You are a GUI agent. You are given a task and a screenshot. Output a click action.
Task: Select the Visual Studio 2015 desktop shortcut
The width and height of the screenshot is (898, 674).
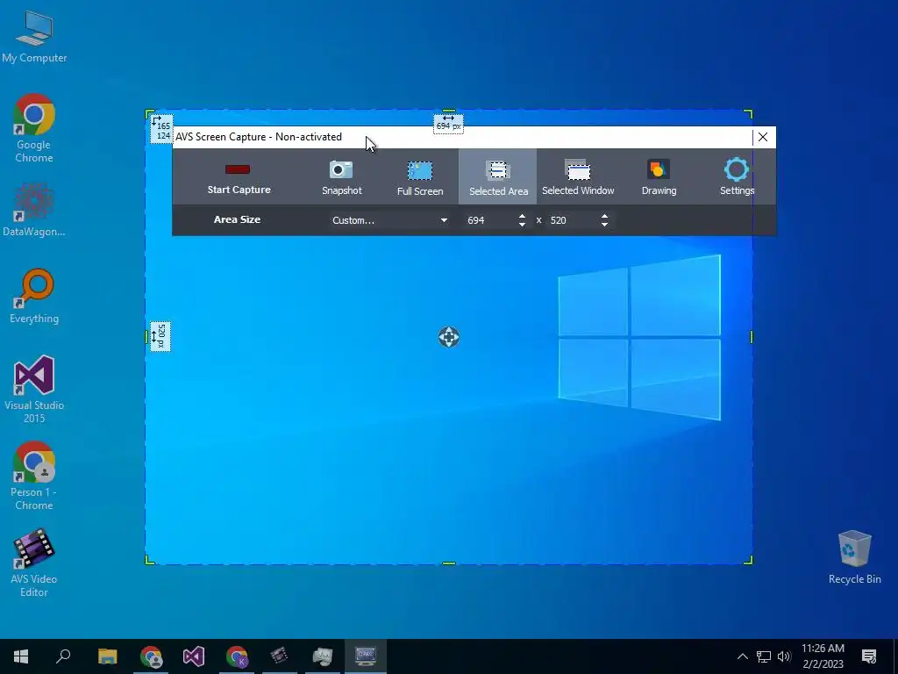(34, 390)
